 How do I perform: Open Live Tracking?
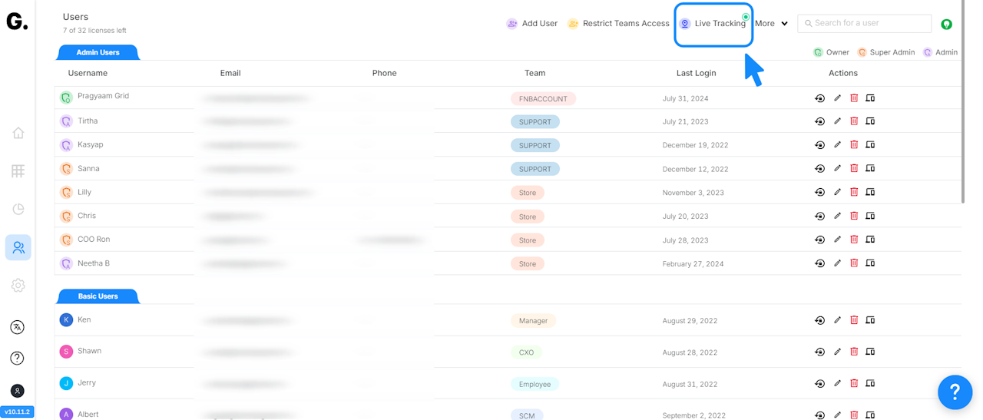tap(713, 24)
